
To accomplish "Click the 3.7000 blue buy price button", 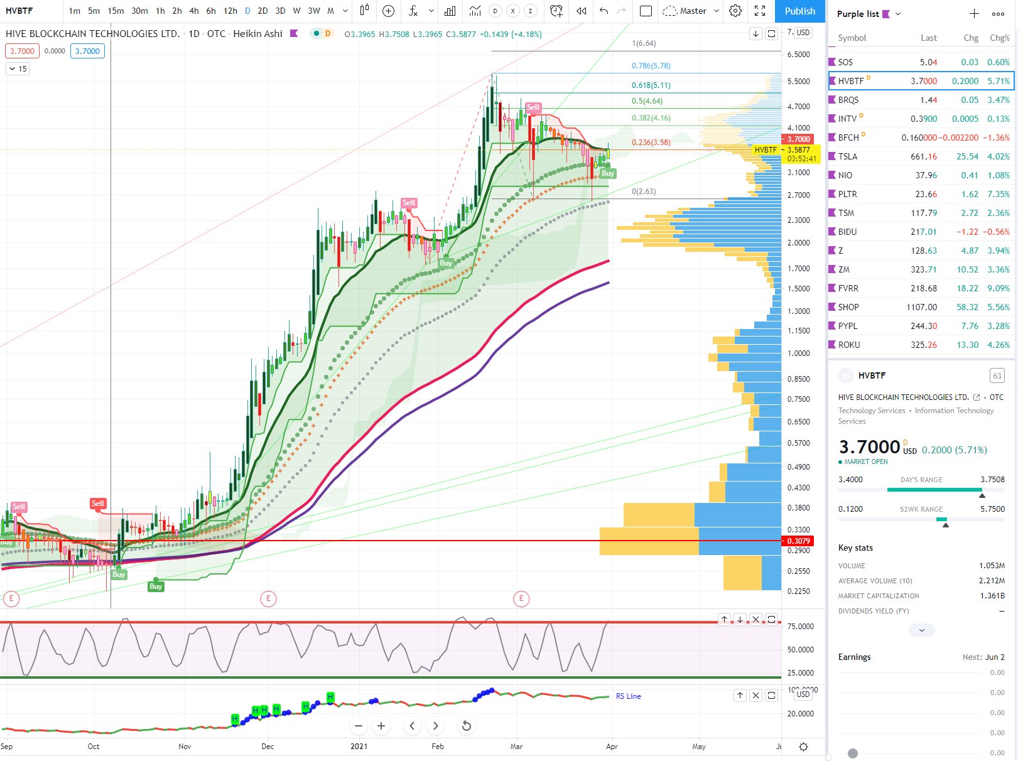I will click(87, 51).
